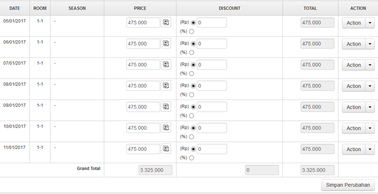The height and width of the screenshot is (194, 378).
Task: Click price icon beside 05/01/2017 price field
Action: click(x=166, y=22)
